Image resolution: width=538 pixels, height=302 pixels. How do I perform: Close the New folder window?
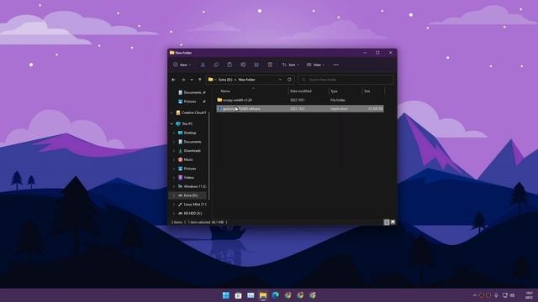[390, 53]
